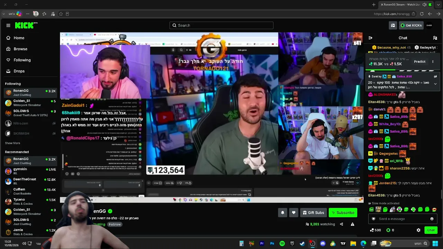Focus the Send a message input
This screenshot has width=443, height=249.
(x=402, y=219)
